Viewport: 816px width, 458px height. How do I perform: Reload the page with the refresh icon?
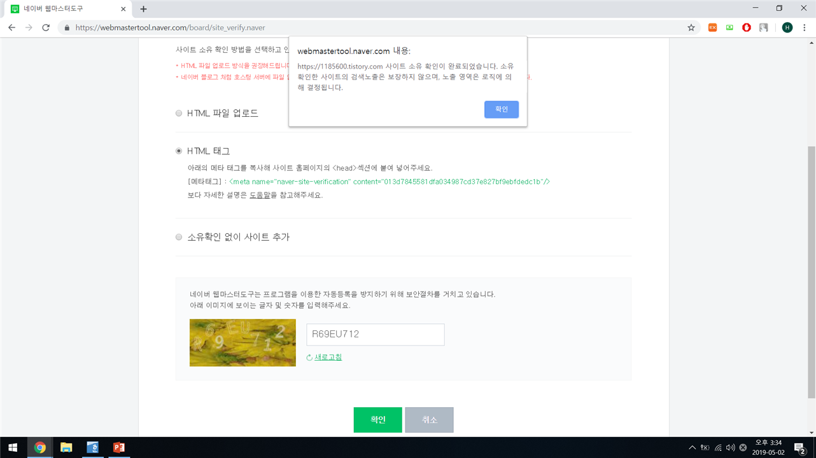(x=46, y=28)
